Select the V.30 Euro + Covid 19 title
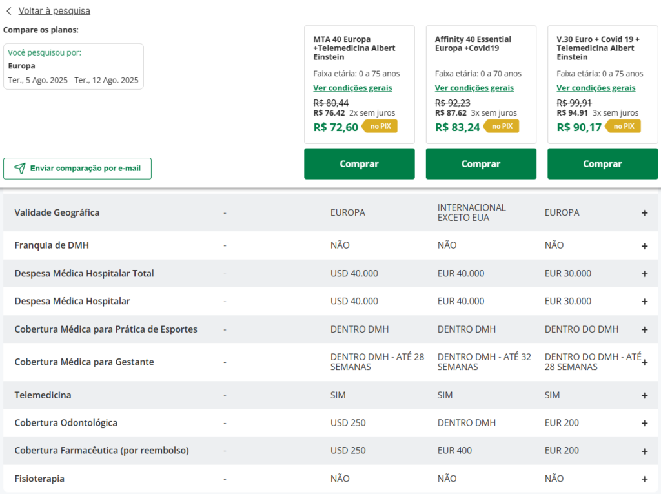The width and height of the screenshot is (661, 494). coord(598,48)
